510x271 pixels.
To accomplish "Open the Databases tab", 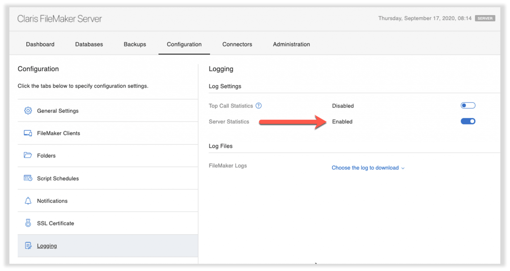I will [89, 44].
